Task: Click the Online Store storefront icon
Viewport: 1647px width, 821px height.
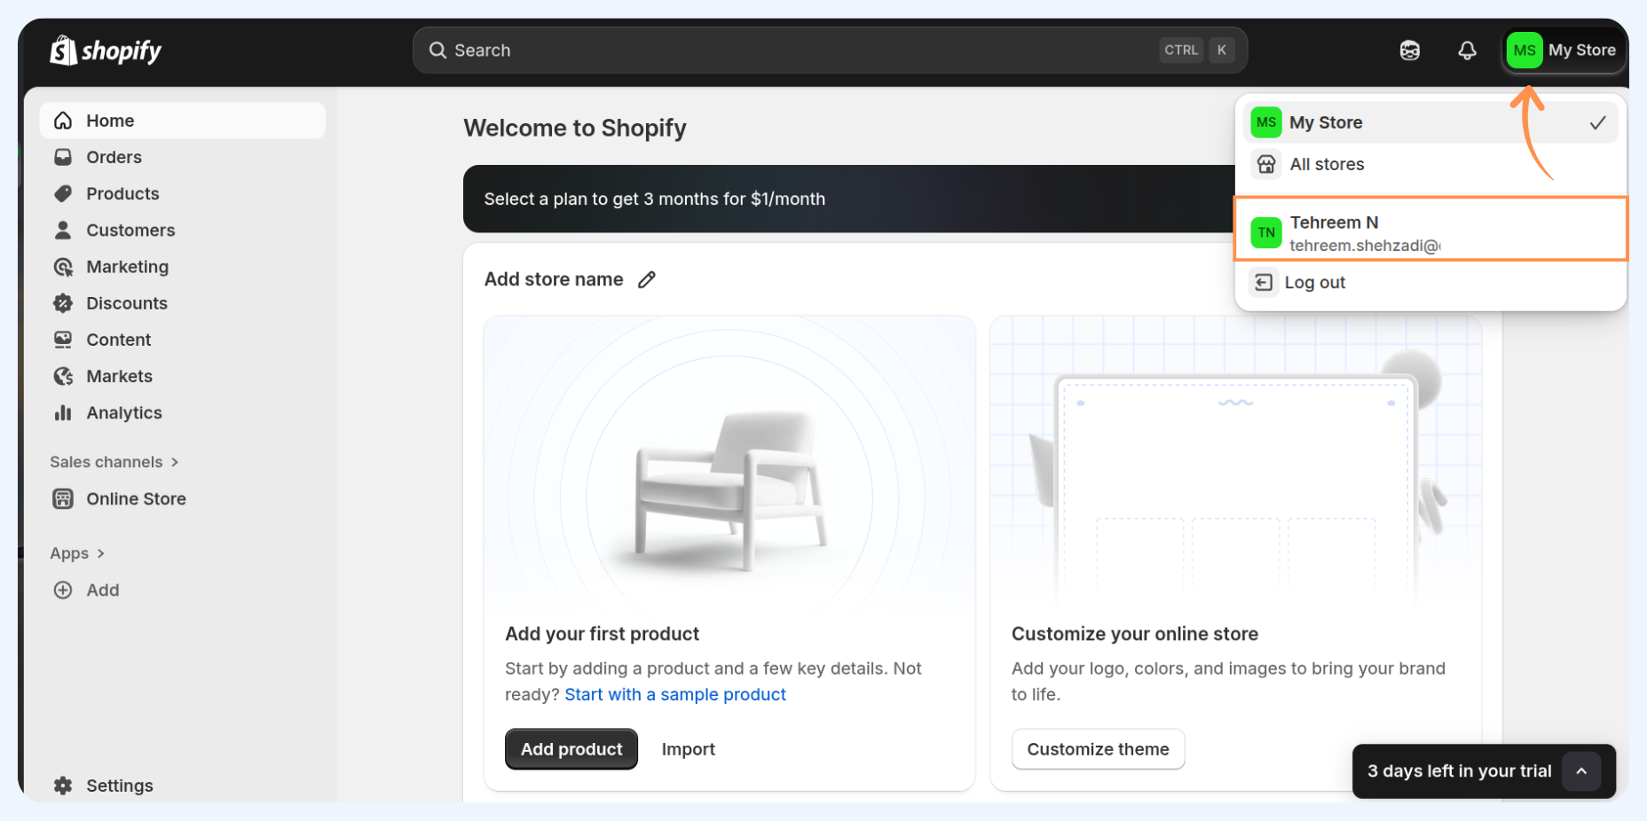Action: 63,498
